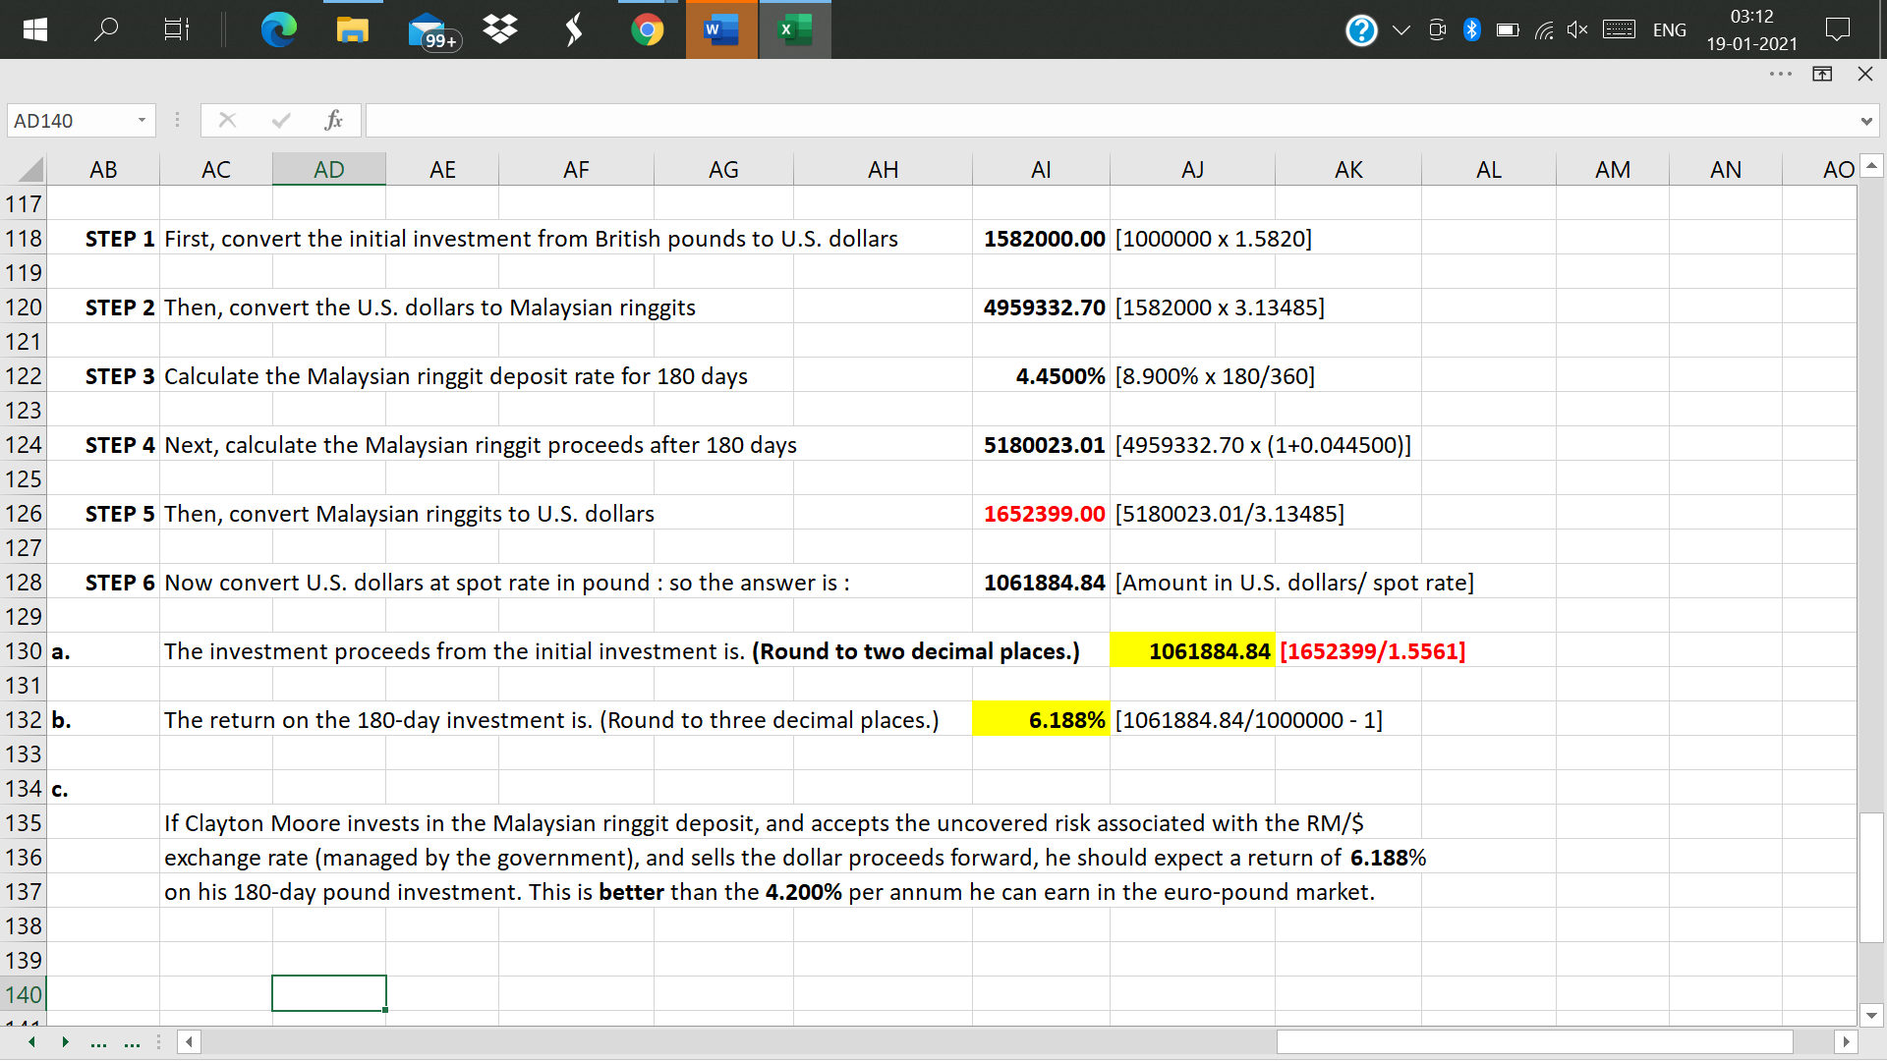Click the three-dots more options icon
This screenshot has height=1061, width=1887.
pyautogui.click(x=1780, y=74)
